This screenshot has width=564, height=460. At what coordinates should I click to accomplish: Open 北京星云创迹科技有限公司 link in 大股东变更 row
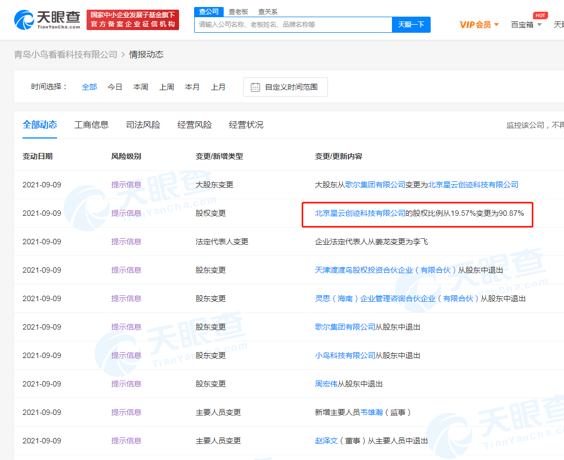point(473,185)
